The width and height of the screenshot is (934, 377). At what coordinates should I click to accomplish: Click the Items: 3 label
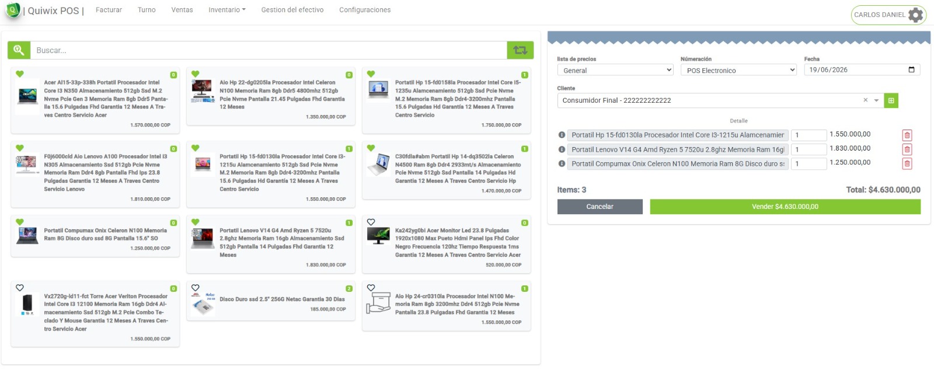pos(571,190)
